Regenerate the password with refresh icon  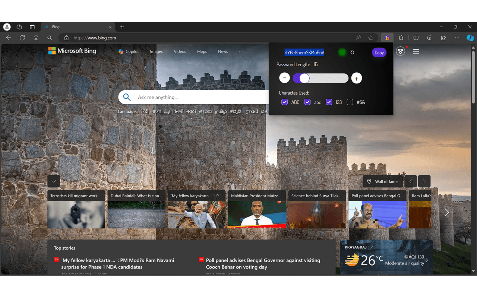coord(352,53)
